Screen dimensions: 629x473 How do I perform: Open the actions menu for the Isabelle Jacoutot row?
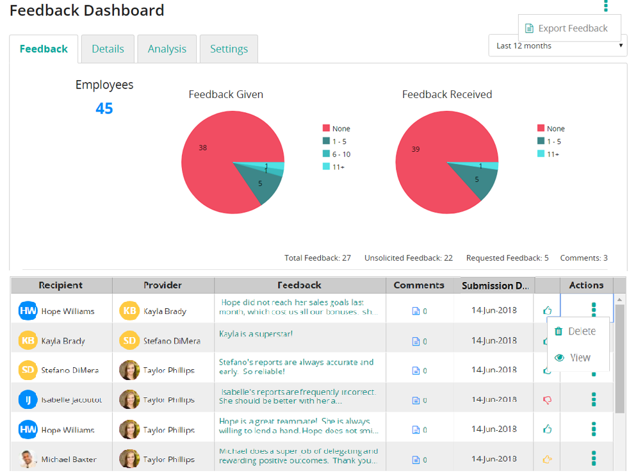click(x=594, y=399)
